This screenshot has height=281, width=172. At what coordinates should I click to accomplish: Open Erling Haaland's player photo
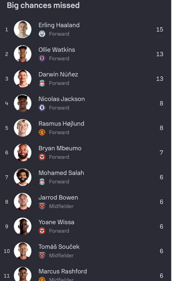(23, 29)
